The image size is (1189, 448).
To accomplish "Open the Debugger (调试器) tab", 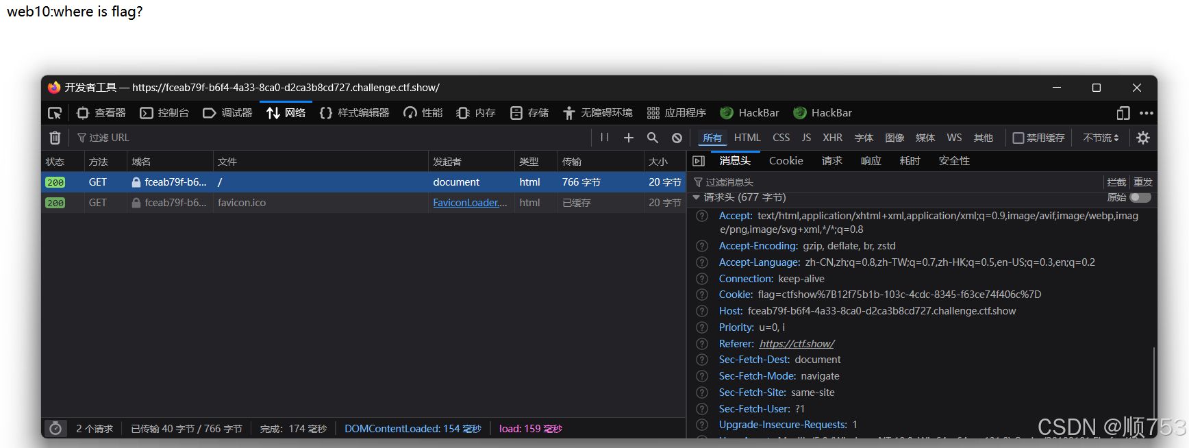I will tap(228, 113).
